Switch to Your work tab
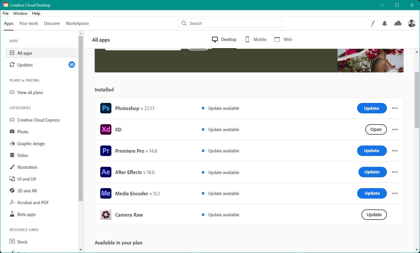Viewport: 420px width, 253px height. (29, 23)
